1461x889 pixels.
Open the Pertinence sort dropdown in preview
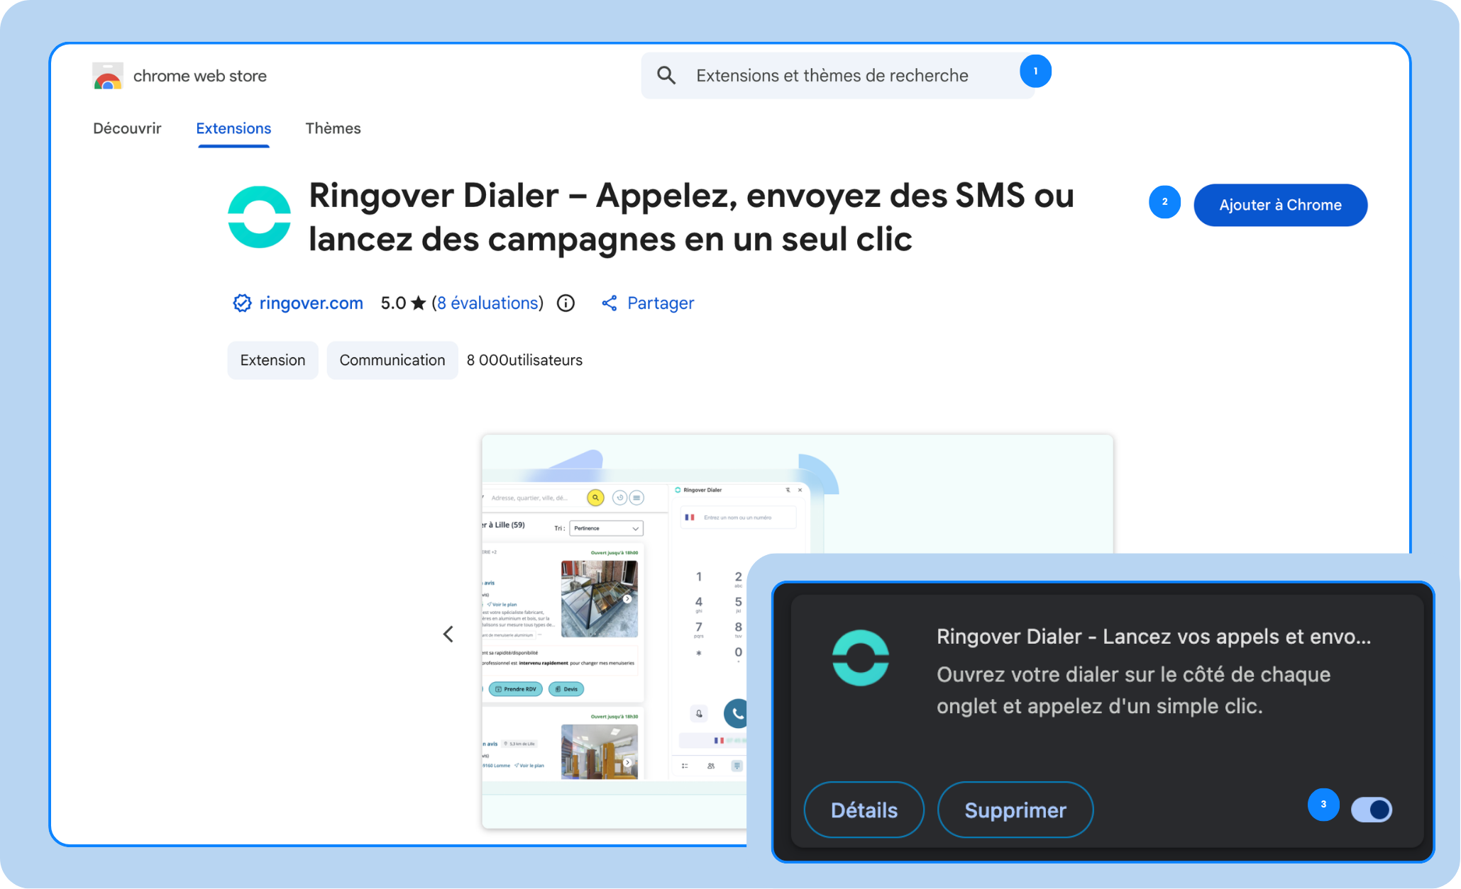[606, 528]
